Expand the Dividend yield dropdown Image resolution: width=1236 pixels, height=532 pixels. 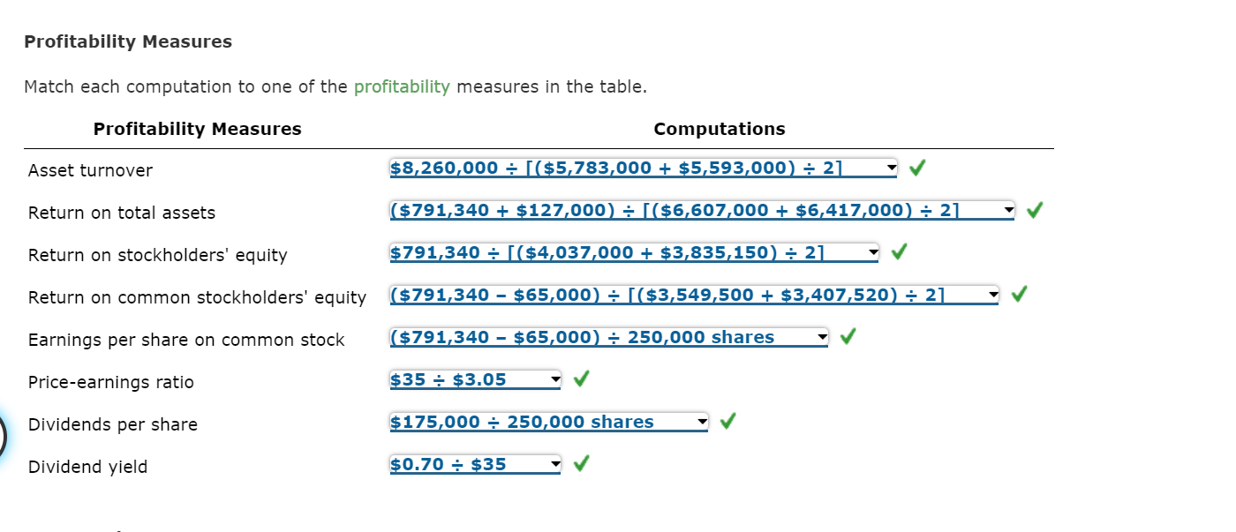pyautogui.click(x=555, y=463)
